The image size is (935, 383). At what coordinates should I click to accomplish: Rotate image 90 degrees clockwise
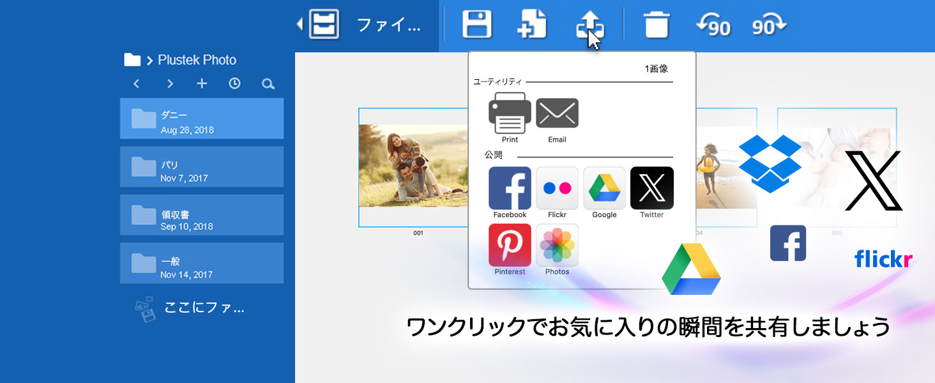pyautogui.click(x=769, y=26)
